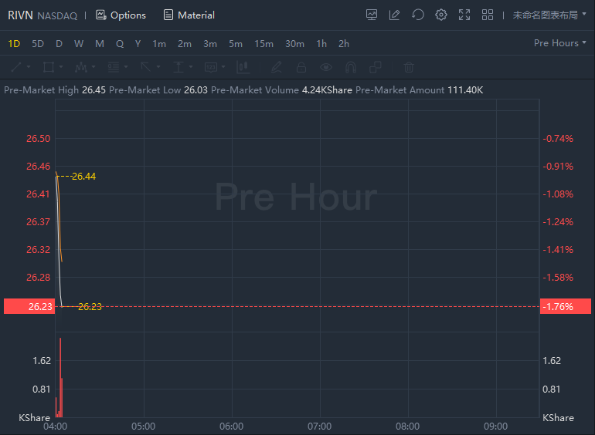Select the 15m interval tab

tap(263, 43)
